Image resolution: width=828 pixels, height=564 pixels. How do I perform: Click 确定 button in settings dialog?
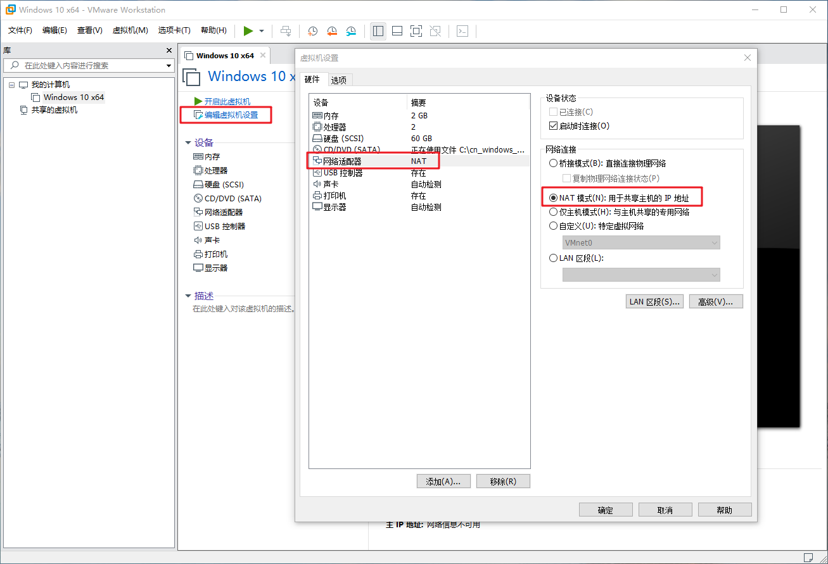tap(606, 510)
